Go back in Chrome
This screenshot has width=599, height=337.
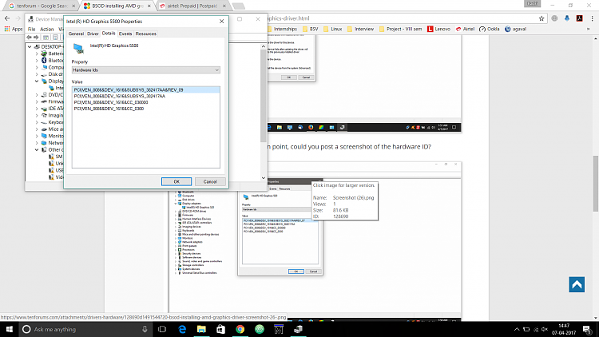click(x=7, y=18)
